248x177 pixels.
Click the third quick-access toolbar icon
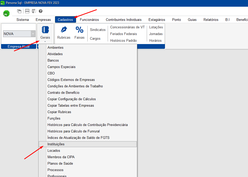click(x=34, y=11)
